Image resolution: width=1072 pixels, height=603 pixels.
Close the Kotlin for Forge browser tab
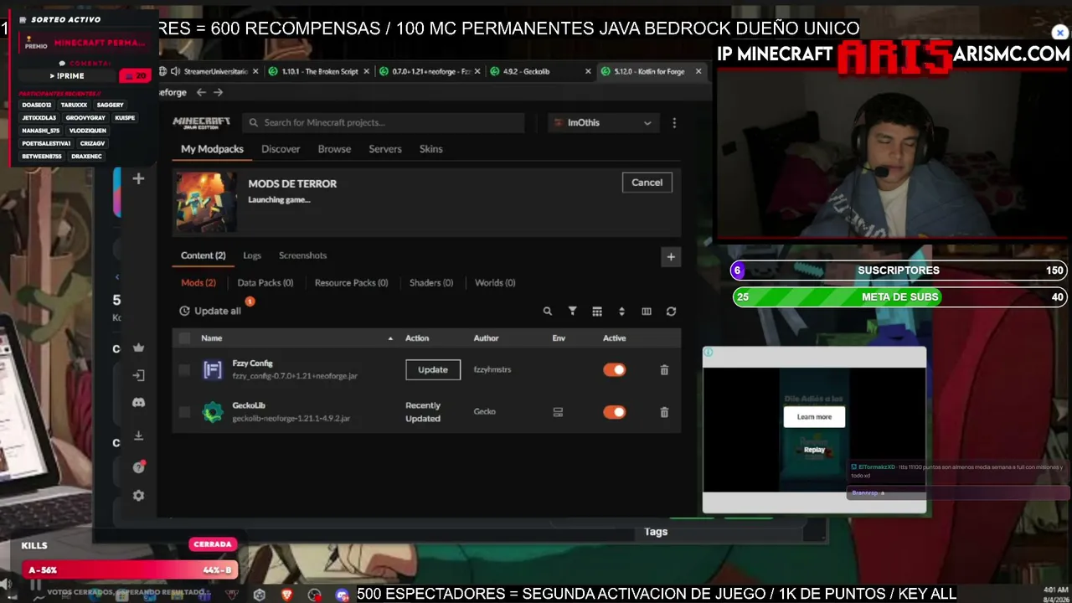pyautogui.click(x=698, y=72)
